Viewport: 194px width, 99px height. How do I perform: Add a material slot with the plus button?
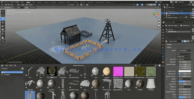click(193, 29)
